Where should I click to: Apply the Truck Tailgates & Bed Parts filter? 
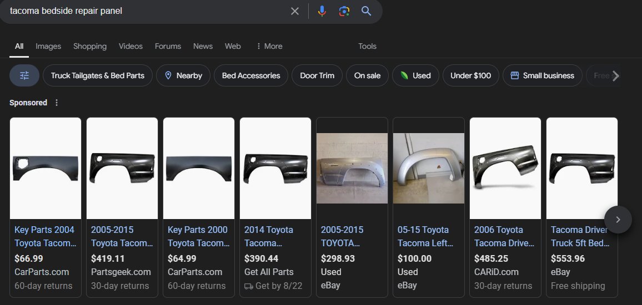point(97,75)
